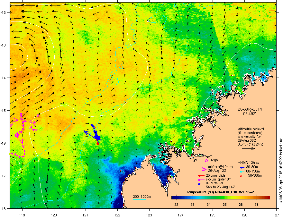Click the longitude axis label 127
This screenshot has height=218, width=283.
pos(276,215)
